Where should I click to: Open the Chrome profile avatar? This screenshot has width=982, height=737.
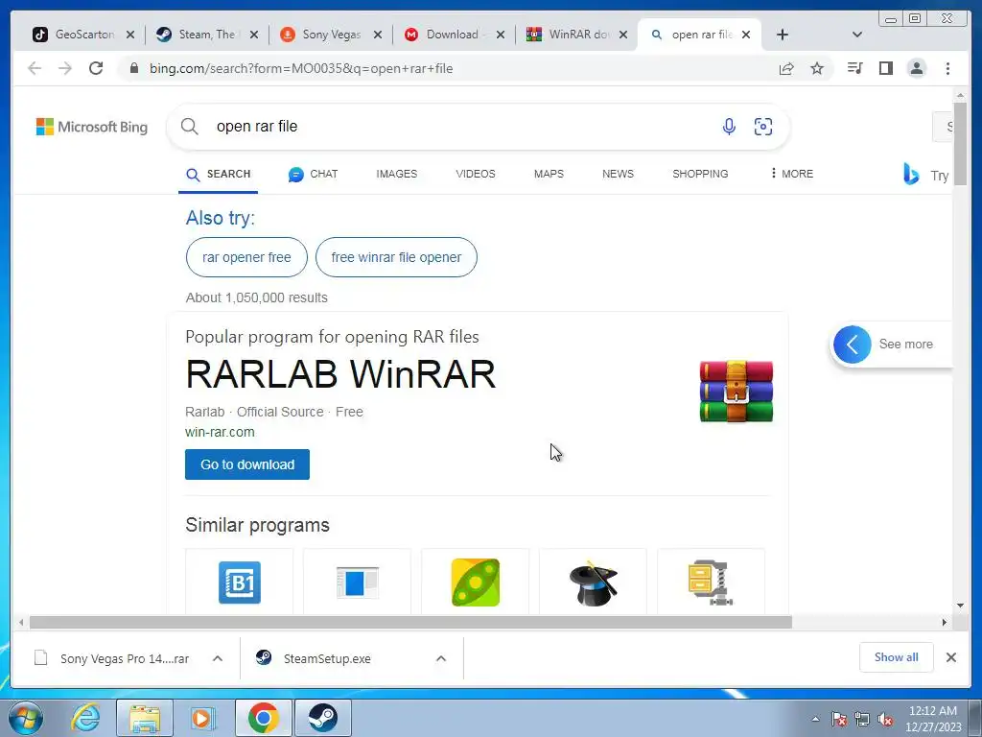(916, 68)
